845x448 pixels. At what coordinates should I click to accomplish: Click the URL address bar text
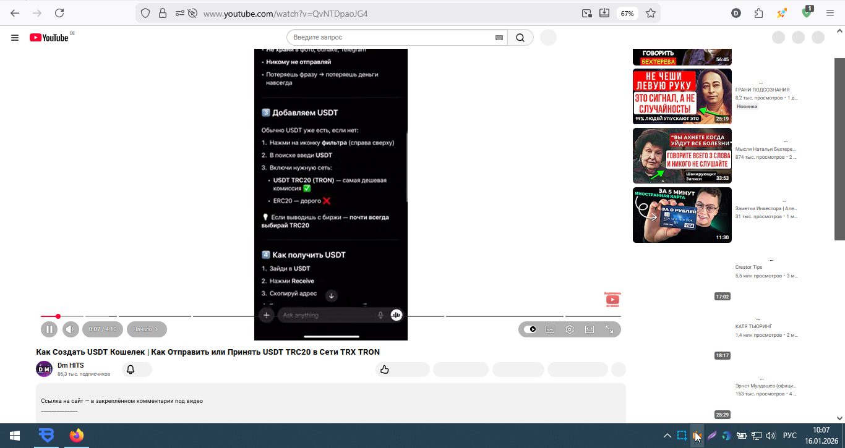pos(286,13)
